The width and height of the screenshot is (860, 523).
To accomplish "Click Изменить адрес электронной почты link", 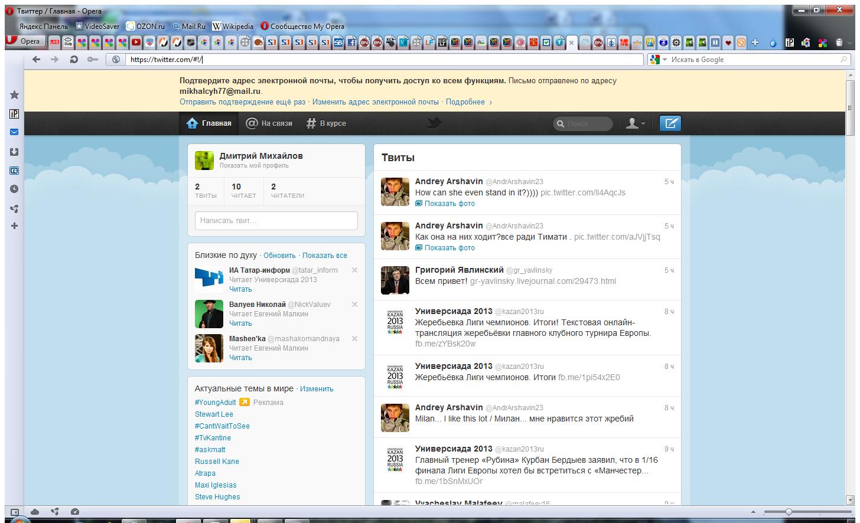I will pos(376,102).
